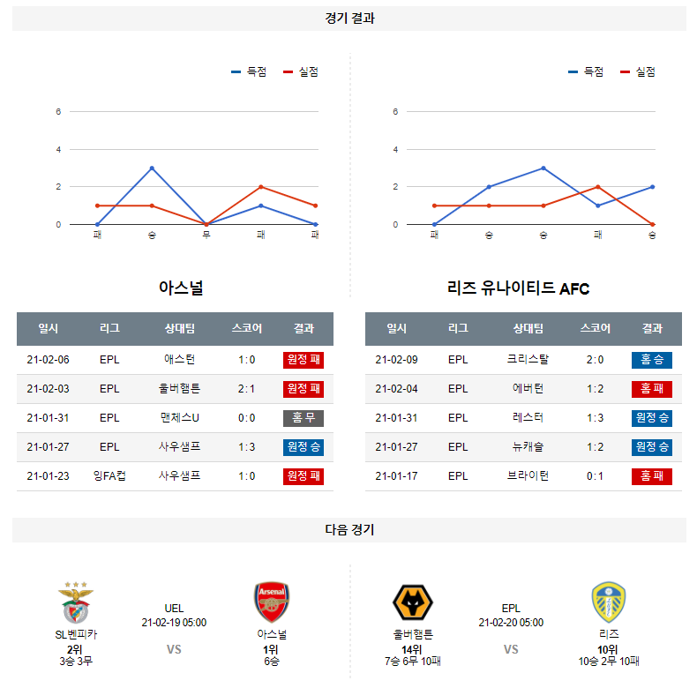Click 홈 무 badge for 맨체스U match
Screen dimensions: 697x688
pos(304,418)
